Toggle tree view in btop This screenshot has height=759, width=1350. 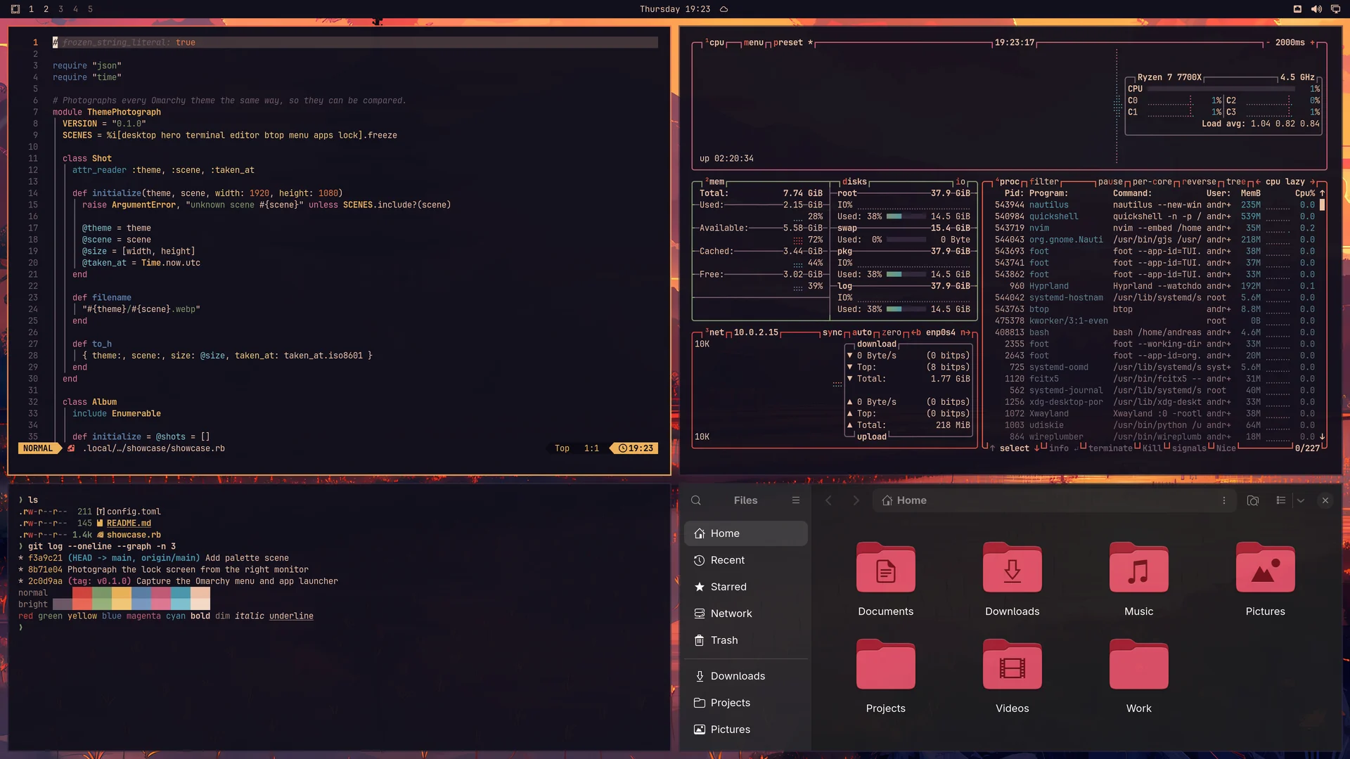[1236, 182]
